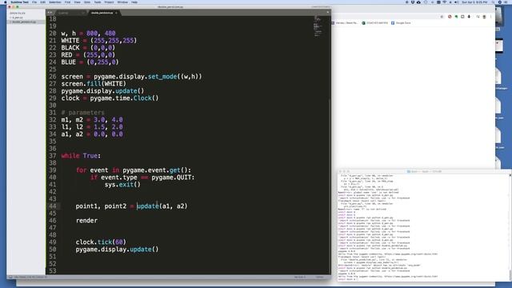512x288 pixels.
Task: Click the sidebar toggle icon in status bar
Action: coord(10,277)
